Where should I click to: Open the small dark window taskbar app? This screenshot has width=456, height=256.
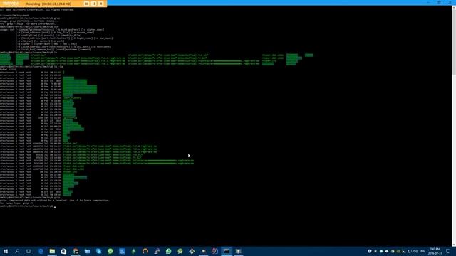[x=204, y=251]
